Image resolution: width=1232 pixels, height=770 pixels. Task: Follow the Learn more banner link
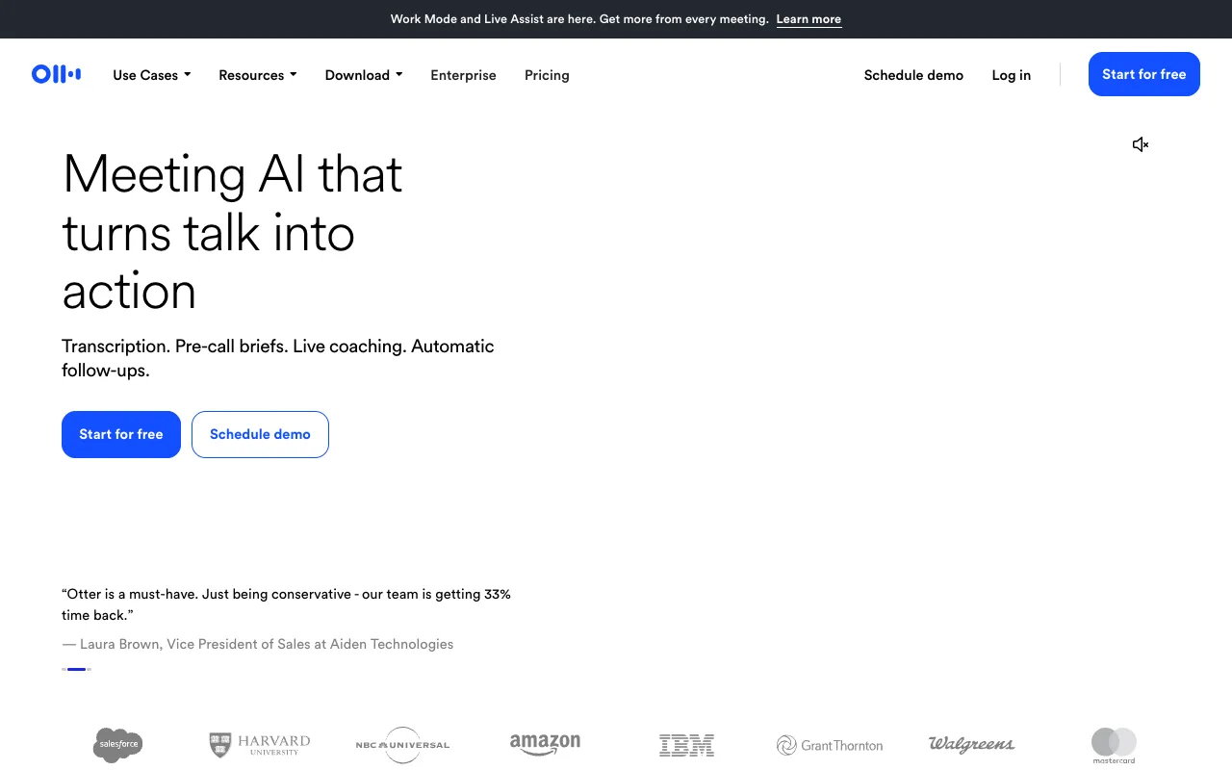[x=808, y=19]
